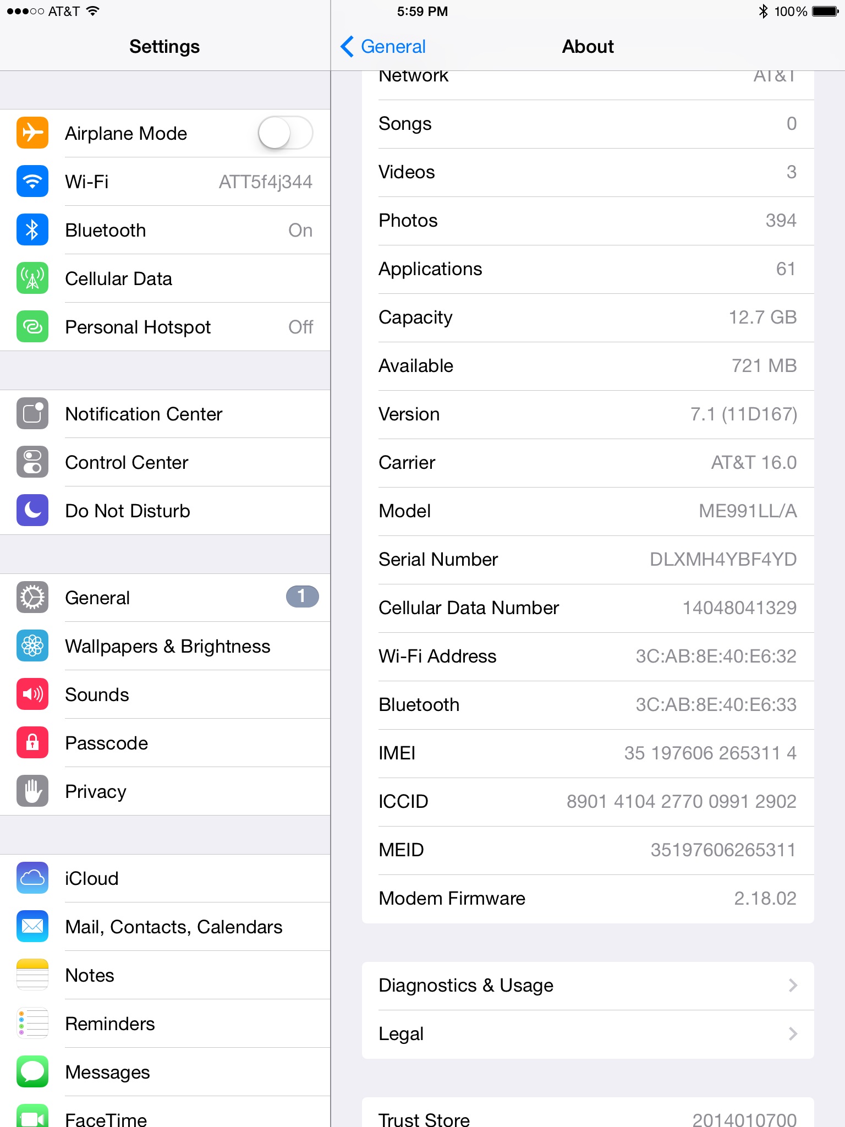Tap the Version row value
Viewport: 845px width, 1127px height.
coord(744,414)
